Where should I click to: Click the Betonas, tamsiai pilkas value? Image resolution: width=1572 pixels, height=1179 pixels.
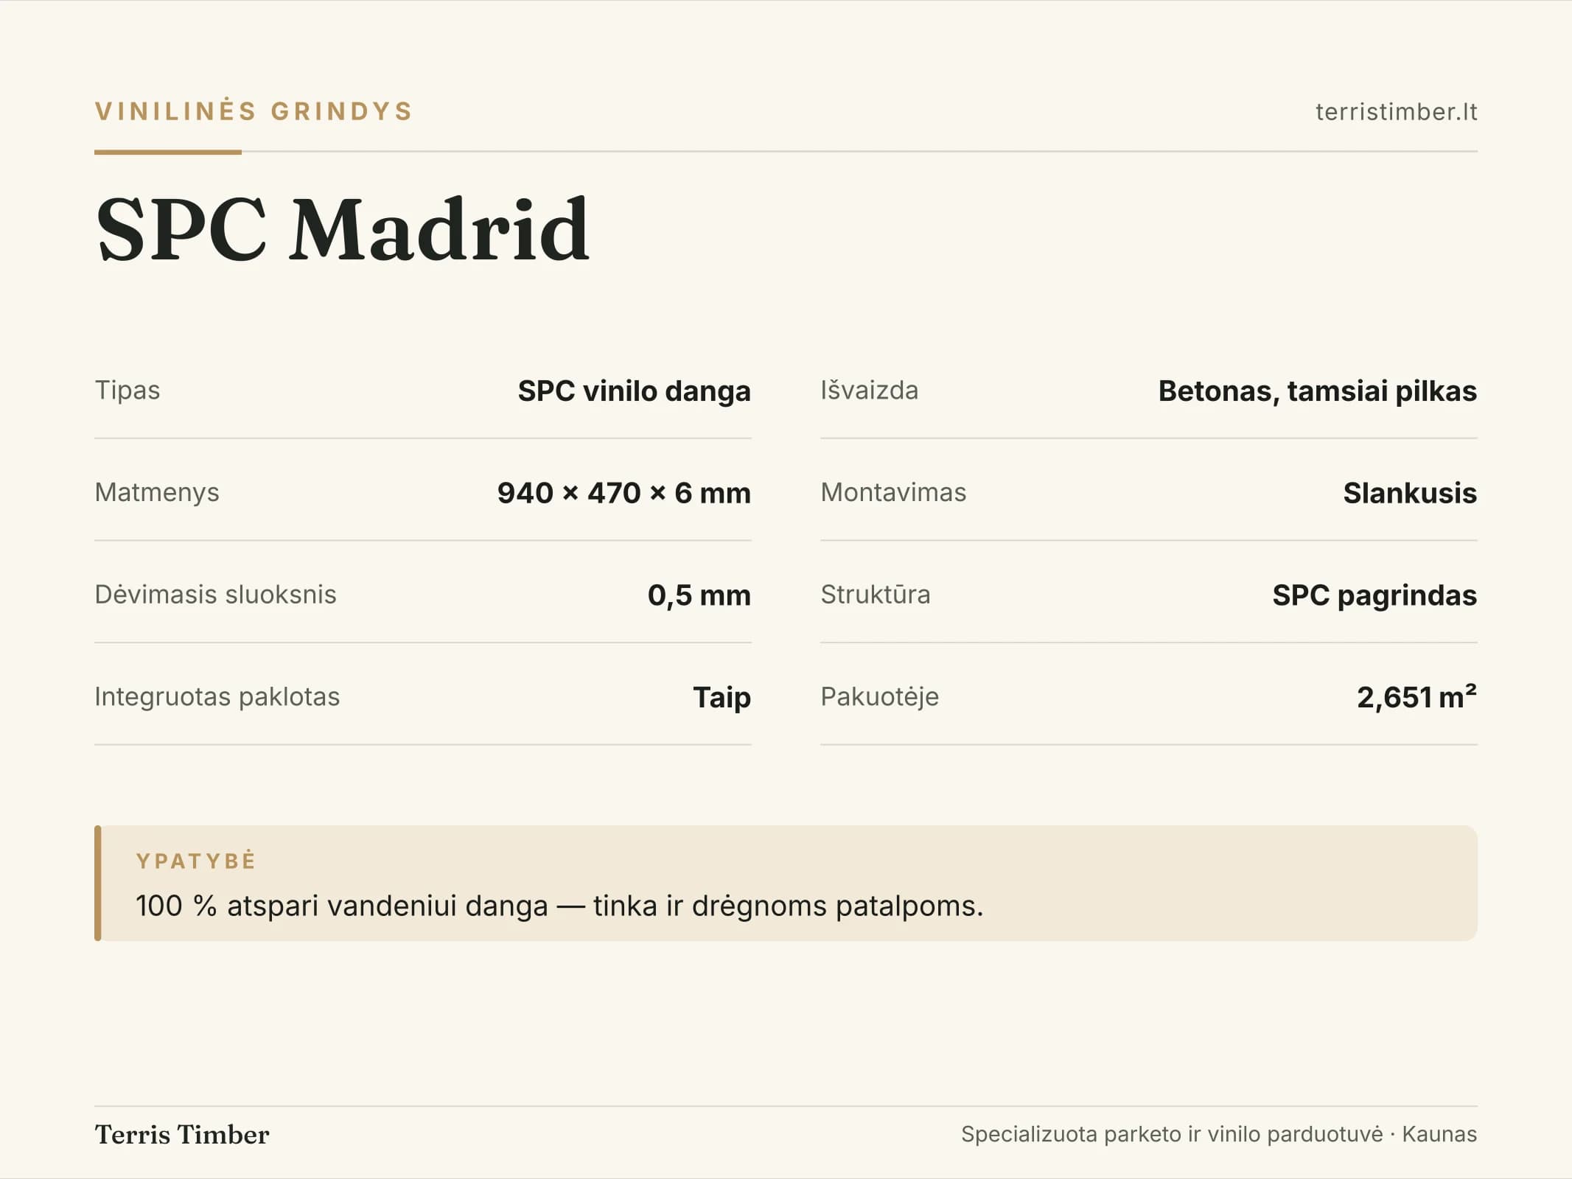(x=1317, y=391)
